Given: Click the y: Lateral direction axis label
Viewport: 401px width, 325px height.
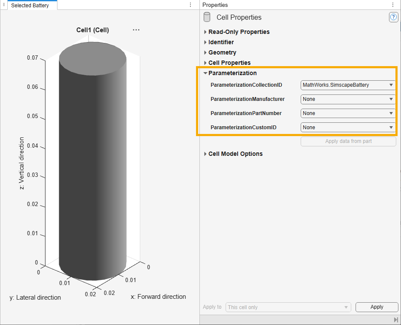Looking at the screenshot, I should [35, 298].
